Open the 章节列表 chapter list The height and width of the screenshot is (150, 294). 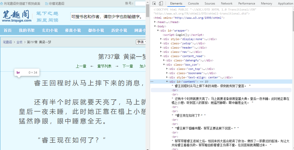point(105,66)
